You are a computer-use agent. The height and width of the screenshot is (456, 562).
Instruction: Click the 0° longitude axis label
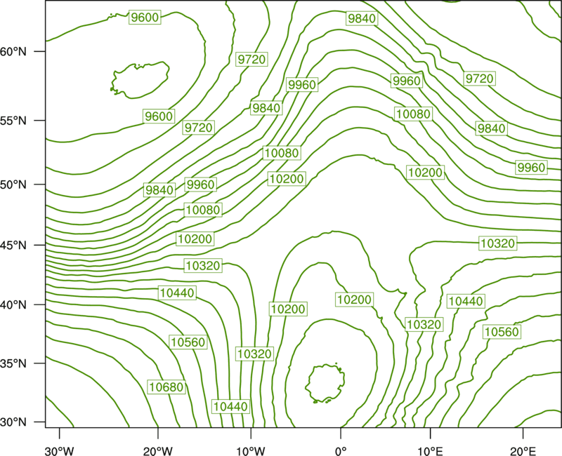click(x=341, y=451)
